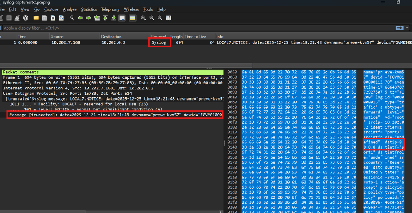Click the stop capture square icon
The image size is (412, 213).
(9, 18)
